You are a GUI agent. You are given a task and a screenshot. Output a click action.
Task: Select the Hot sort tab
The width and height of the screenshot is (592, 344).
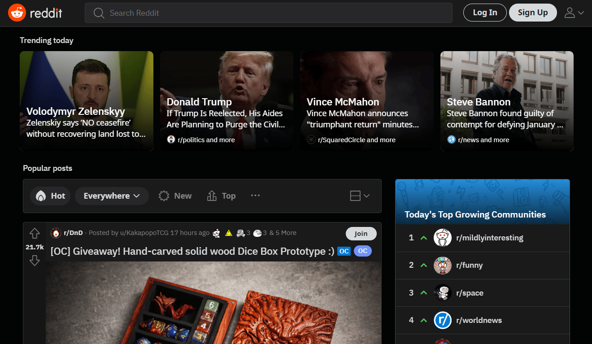[x=50, y=196]
